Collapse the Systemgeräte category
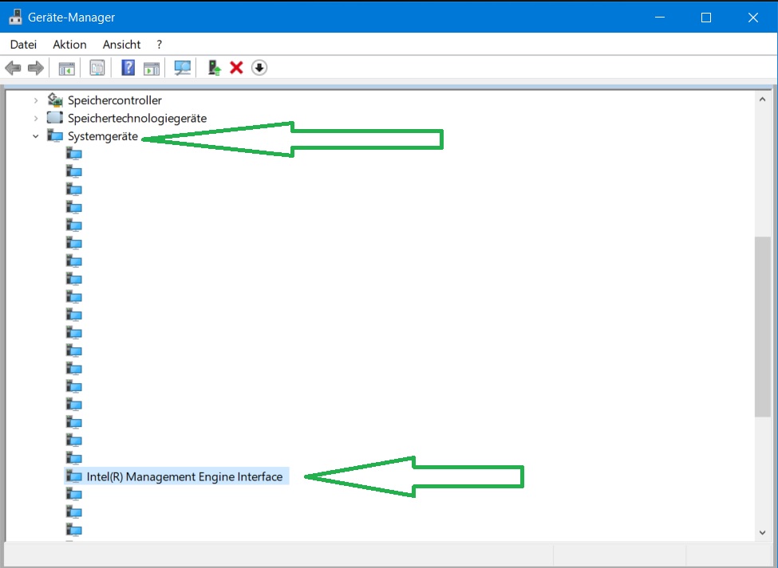778x568 pixels. (36, 136)
